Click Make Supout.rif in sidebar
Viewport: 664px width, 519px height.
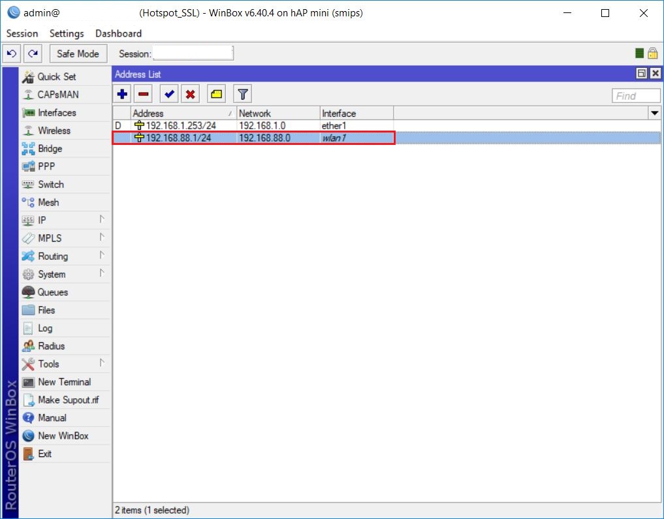(66, 400)
